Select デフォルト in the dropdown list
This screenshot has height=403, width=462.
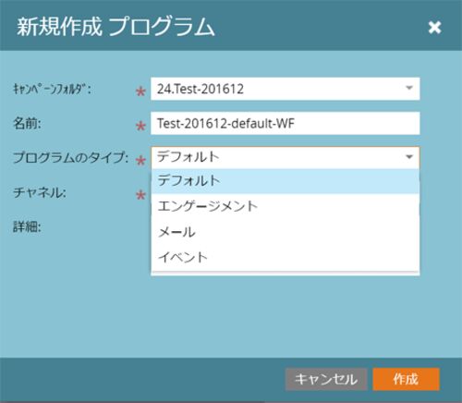(286, 180)
